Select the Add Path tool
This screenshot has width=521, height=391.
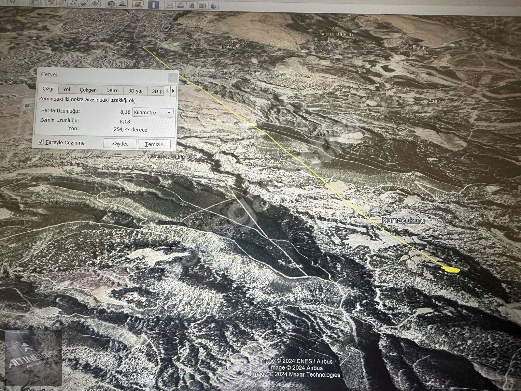tap(74, 3)
